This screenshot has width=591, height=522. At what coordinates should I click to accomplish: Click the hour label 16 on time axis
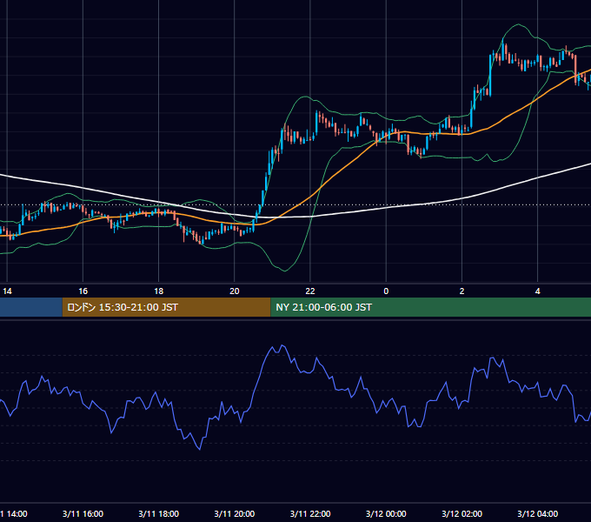[83, 291]
